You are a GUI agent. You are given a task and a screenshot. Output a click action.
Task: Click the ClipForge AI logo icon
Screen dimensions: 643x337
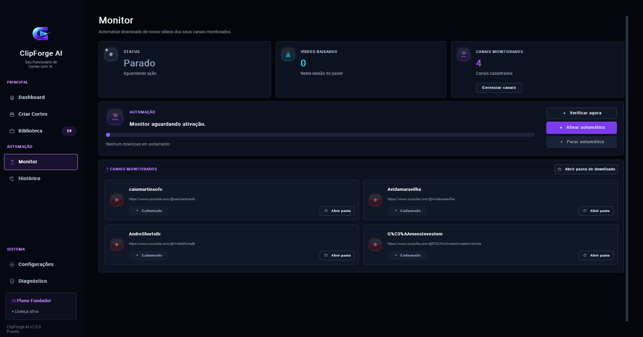(41, 34)
